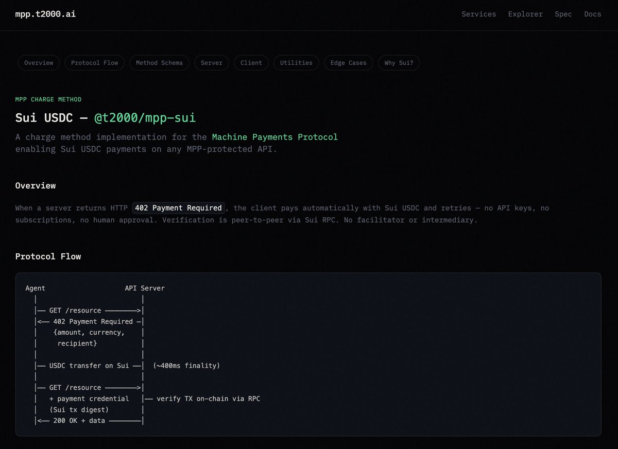Open the Why Sui? pill
The height and width of the screenshot is (449, 618).
tap(399, 63)
